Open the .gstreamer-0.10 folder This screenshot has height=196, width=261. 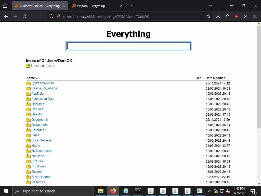(43, 83)
